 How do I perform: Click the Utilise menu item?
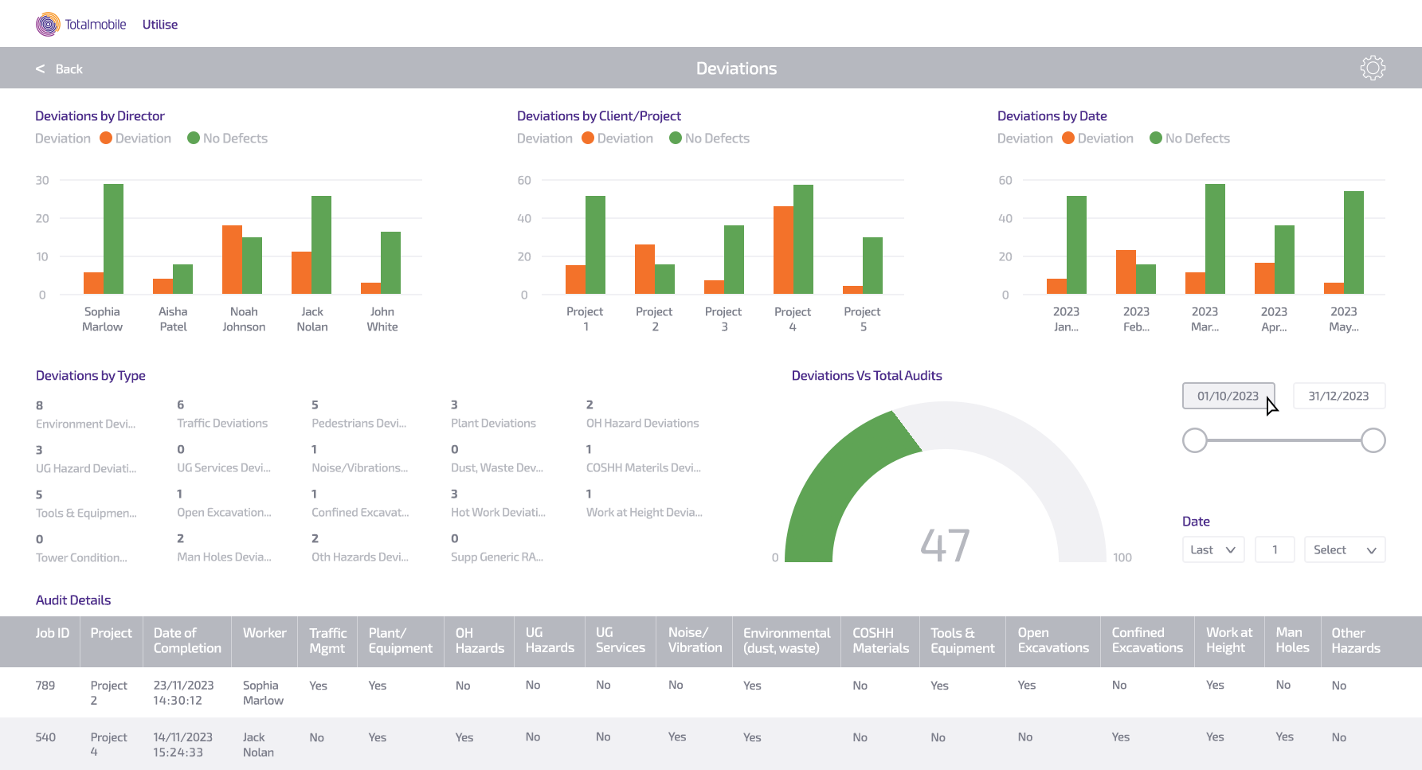pyautogui.click(x=160, y=25)
